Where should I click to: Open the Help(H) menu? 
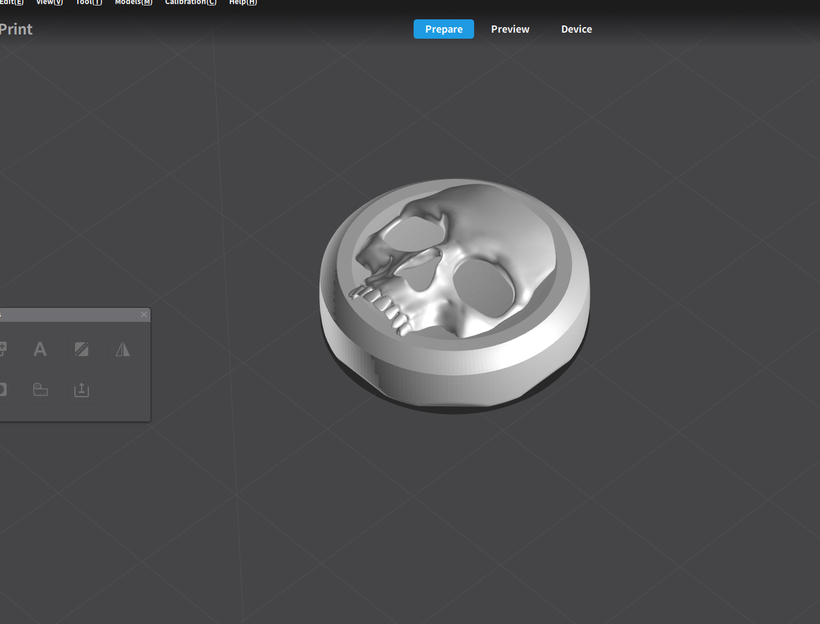[243, 2]
